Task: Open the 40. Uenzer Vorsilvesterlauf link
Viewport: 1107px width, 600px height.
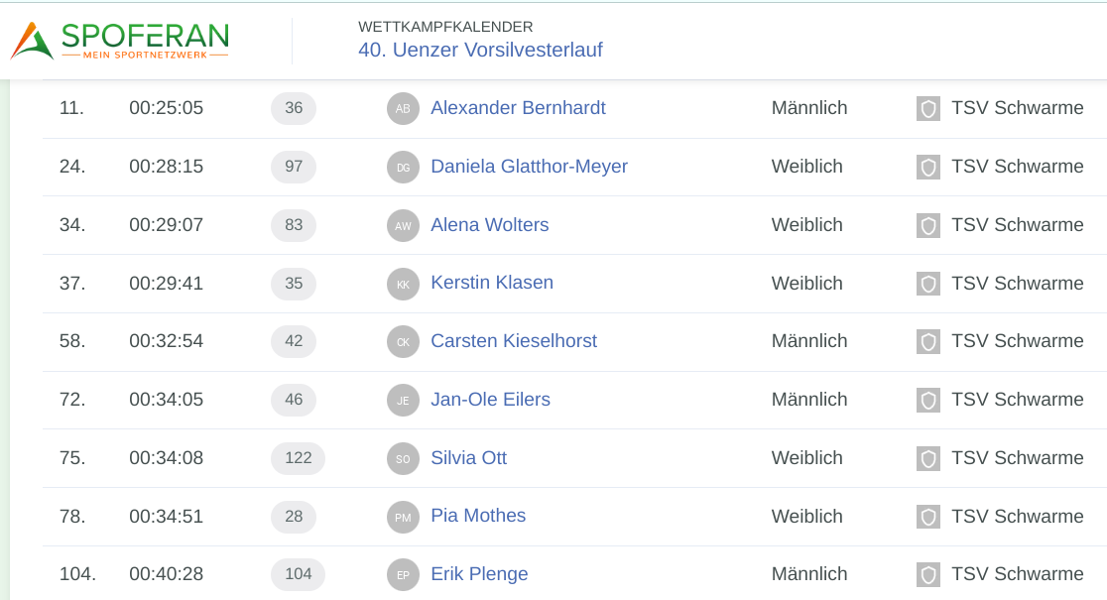Action: [x=480, y=50]
